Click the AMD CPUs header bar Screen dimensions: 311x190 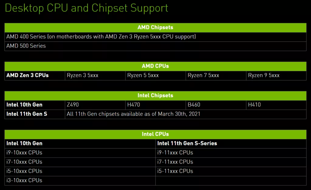coord(155,66)
